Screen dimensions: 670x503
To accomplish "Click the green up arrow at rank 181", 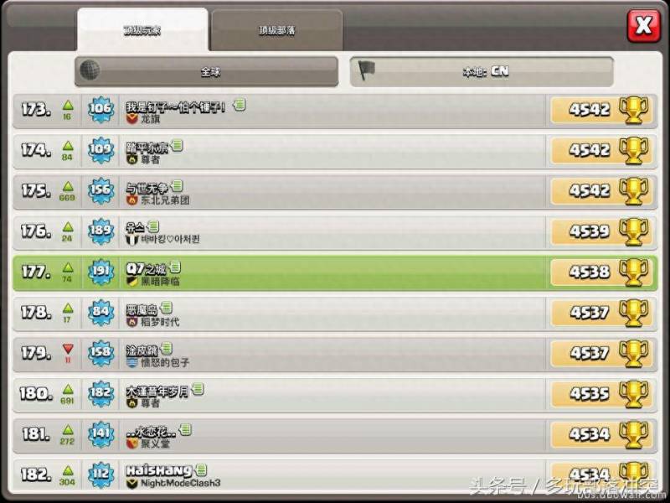I will (x=68, y=429).
